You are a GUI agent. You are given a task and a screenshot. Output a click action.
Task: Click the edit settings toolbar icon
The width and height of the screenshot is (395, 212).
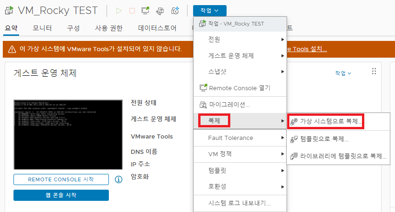pyautogui.click(x=160, y=11)
